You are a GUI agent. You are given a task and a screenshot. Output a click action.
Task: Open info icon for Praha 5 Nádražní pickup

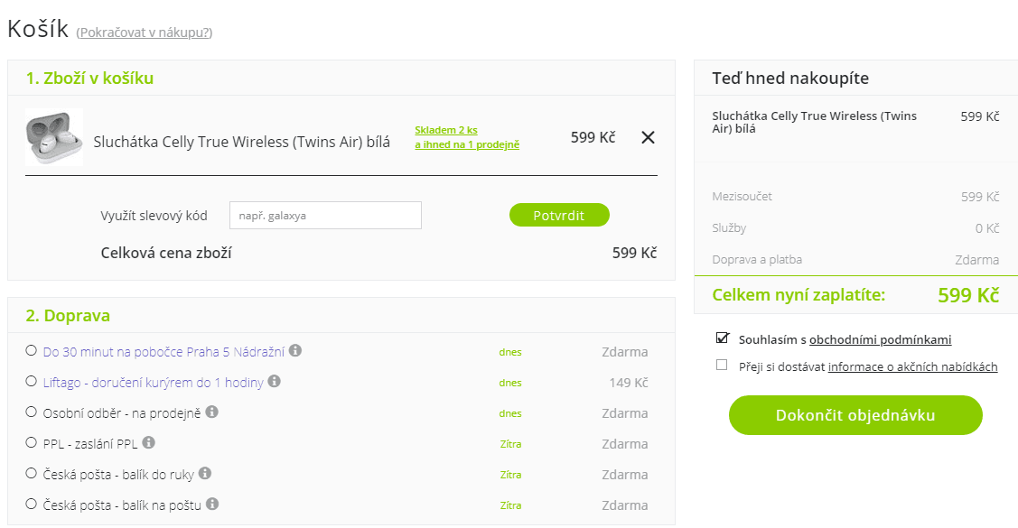[x=295, y=350]
